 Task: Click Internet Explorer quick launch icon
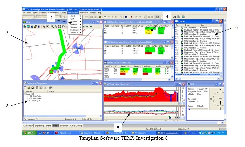click(40, 133)
